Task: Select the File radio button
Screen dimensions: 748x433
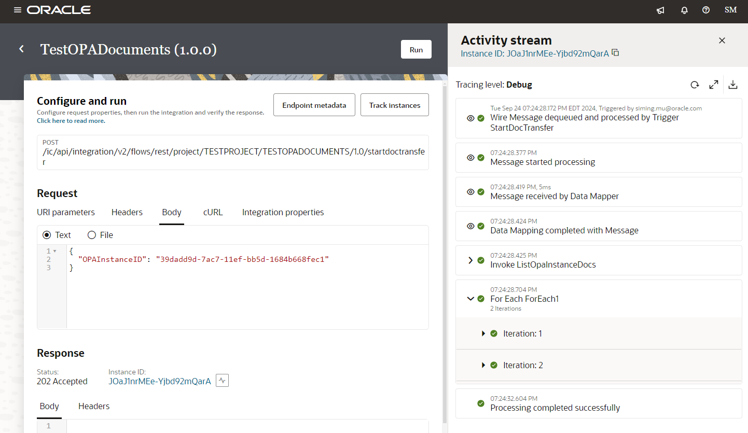Action: (92, 235)
